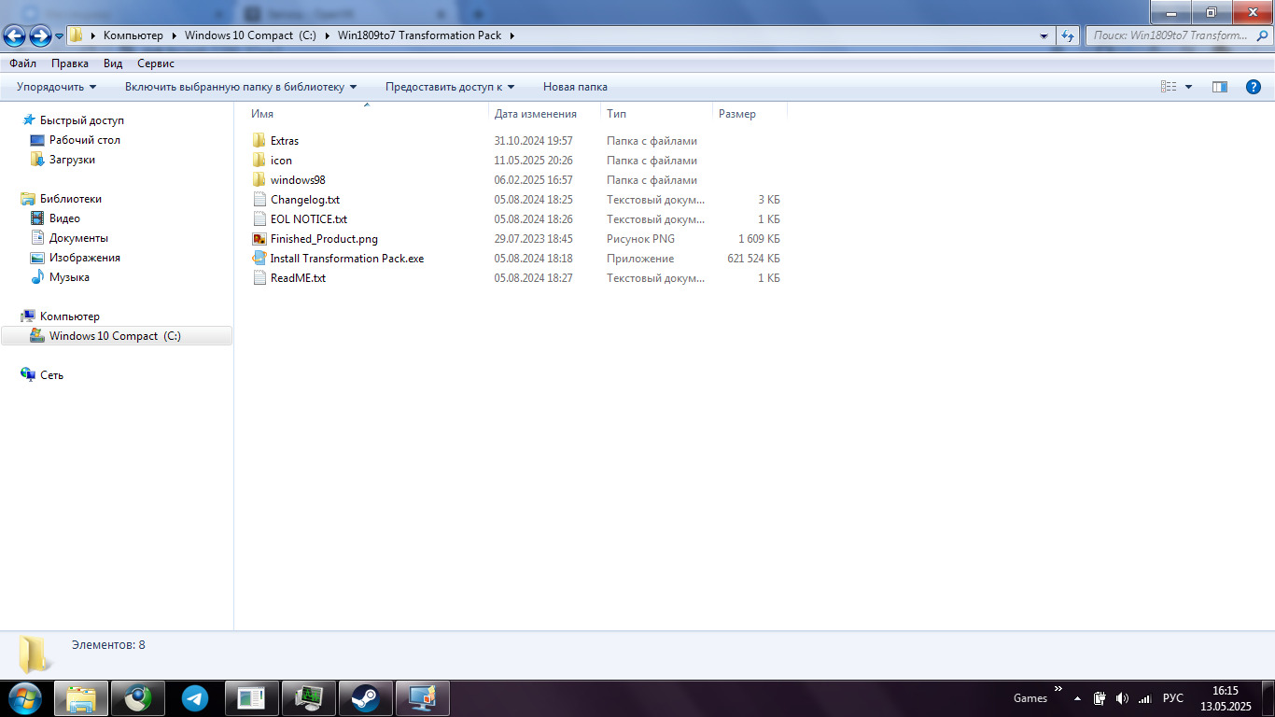Select Компьютер in navigation pane

(x=69, y=316)
